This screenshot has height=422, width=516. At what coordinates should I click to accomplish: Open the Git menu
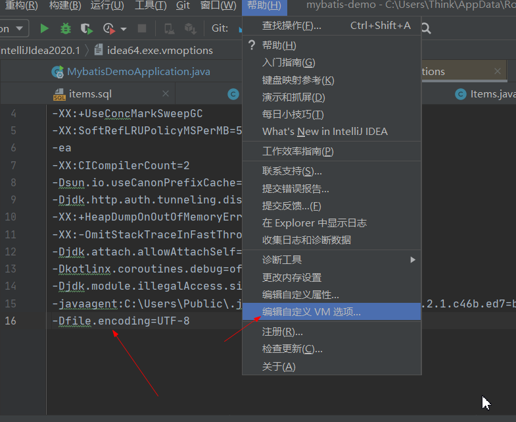click(183, 6)
